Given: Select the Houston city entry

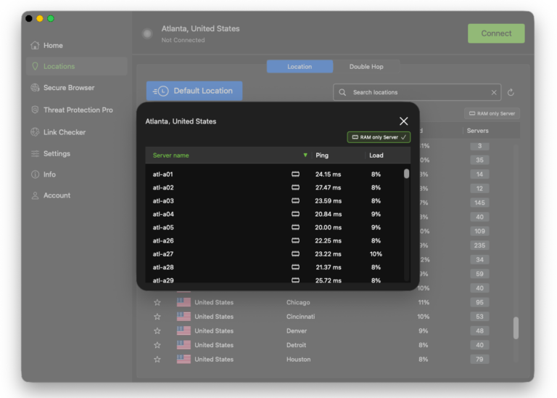Looking at the screenshot, I should (x=298, y=360).
